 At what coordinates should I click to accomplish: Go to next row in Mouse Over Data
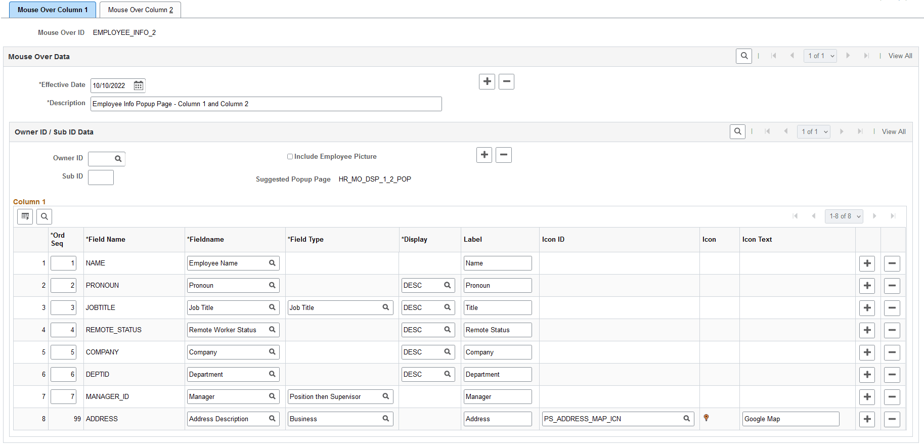coord(848,56)
